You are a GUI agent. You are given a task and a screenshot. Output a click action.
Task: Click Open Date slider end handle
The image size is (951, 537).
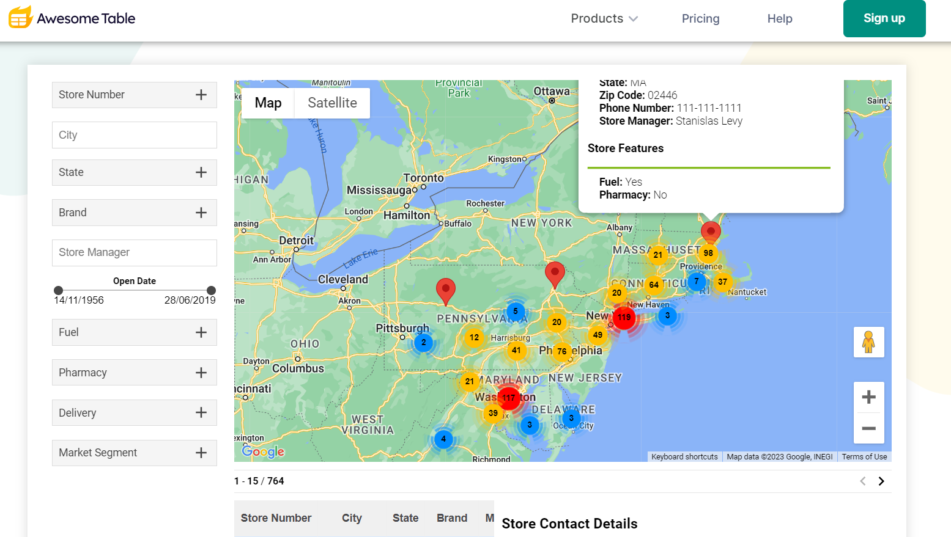[x=211, y=290]
